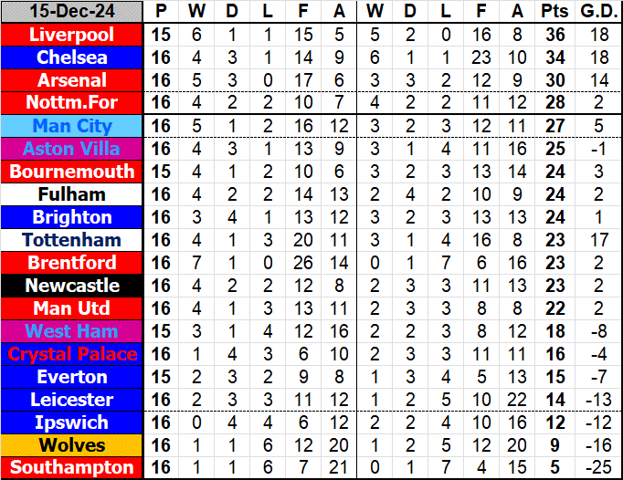Select the Crystal Palace team cell
623x480 pixels.
(x=72, y=354)
